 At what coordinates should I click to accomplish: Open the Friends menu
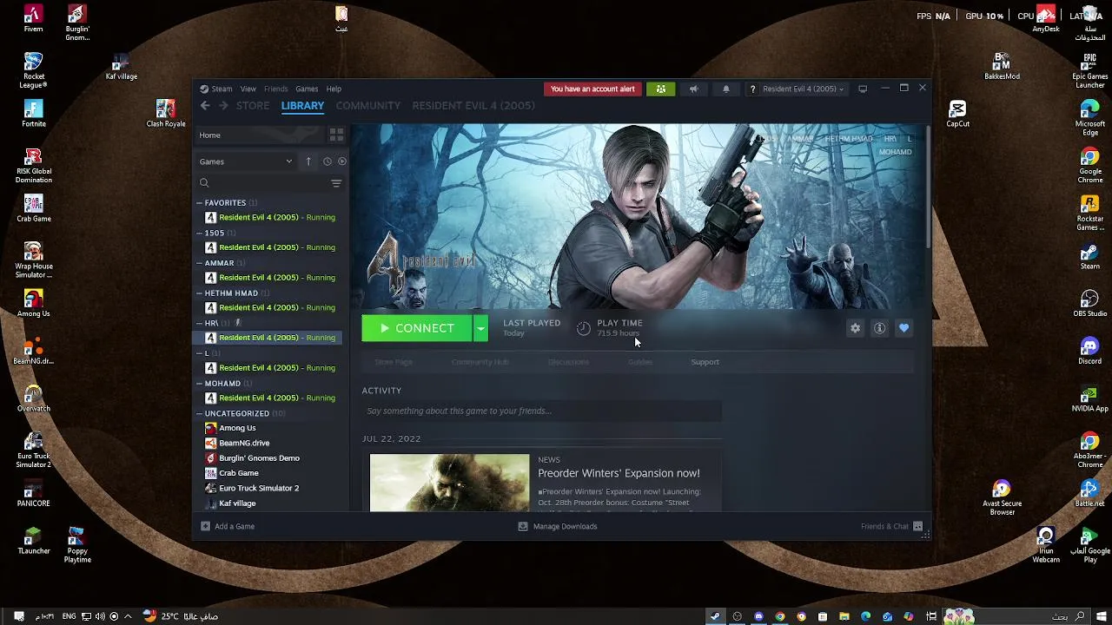(275, 89)
